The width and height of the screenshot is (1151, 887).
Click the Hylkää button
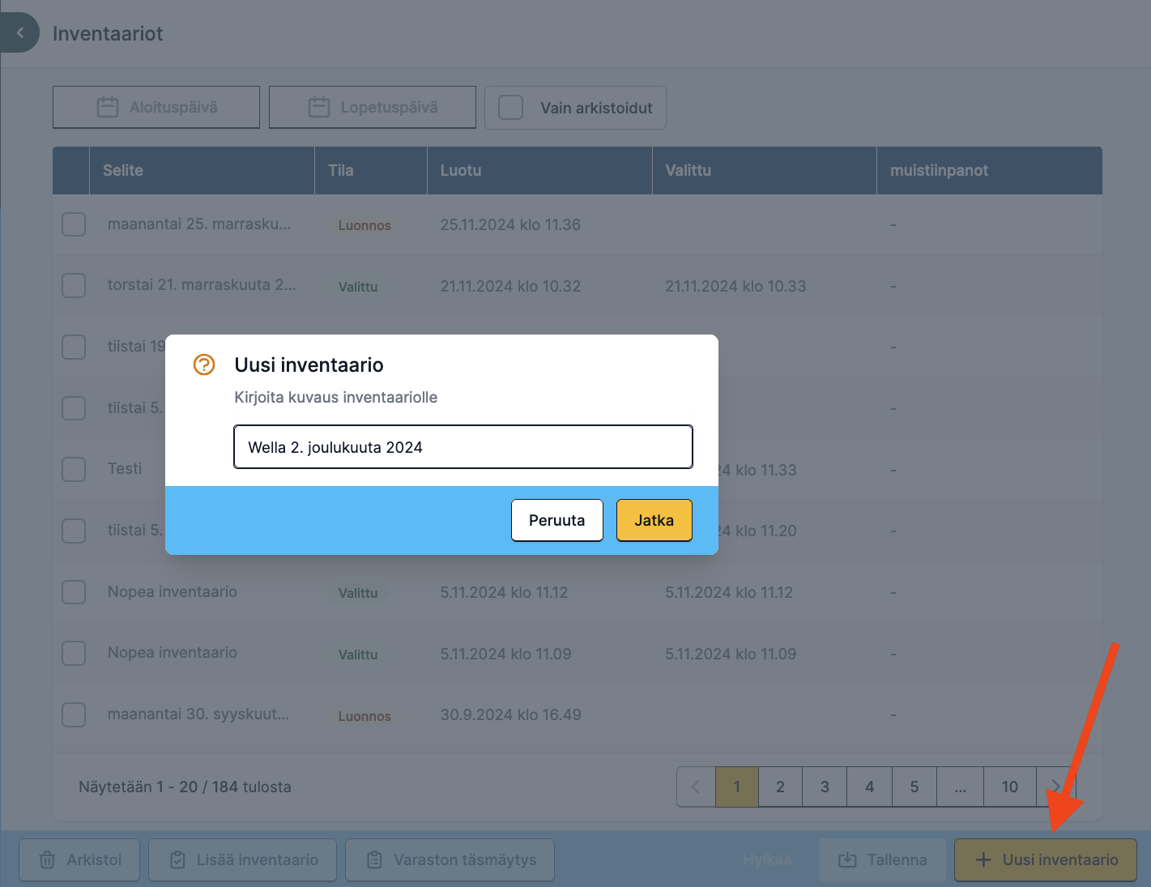[x=767, y=859]
